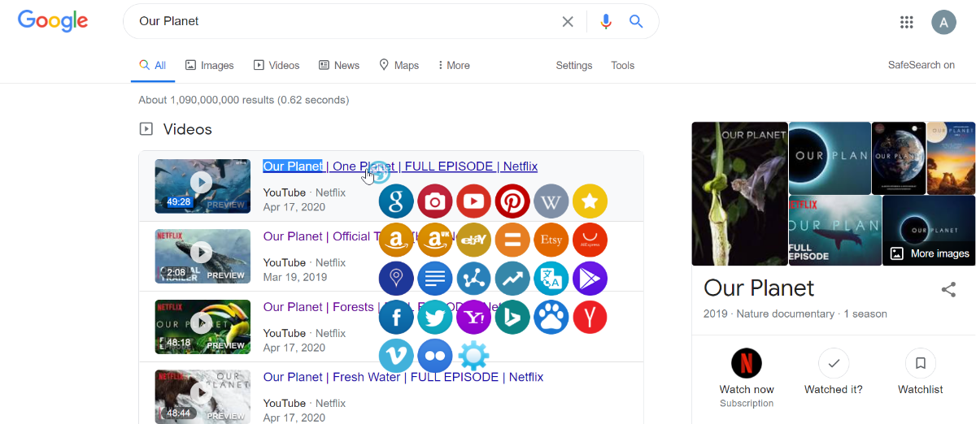Share the Our Planet knowledge panel
The image size is (976, 424).
point(948,289)
